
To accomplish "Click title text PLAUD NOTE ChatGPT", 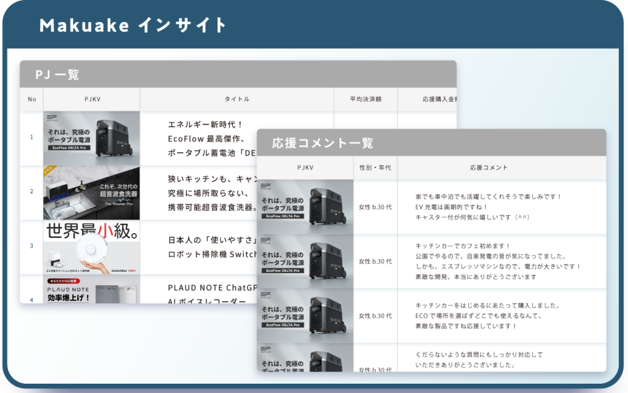I will click(212, 288).
